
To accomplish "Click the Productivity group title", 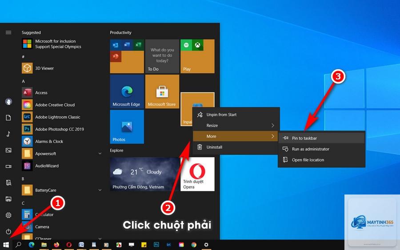I will (120, 32).
